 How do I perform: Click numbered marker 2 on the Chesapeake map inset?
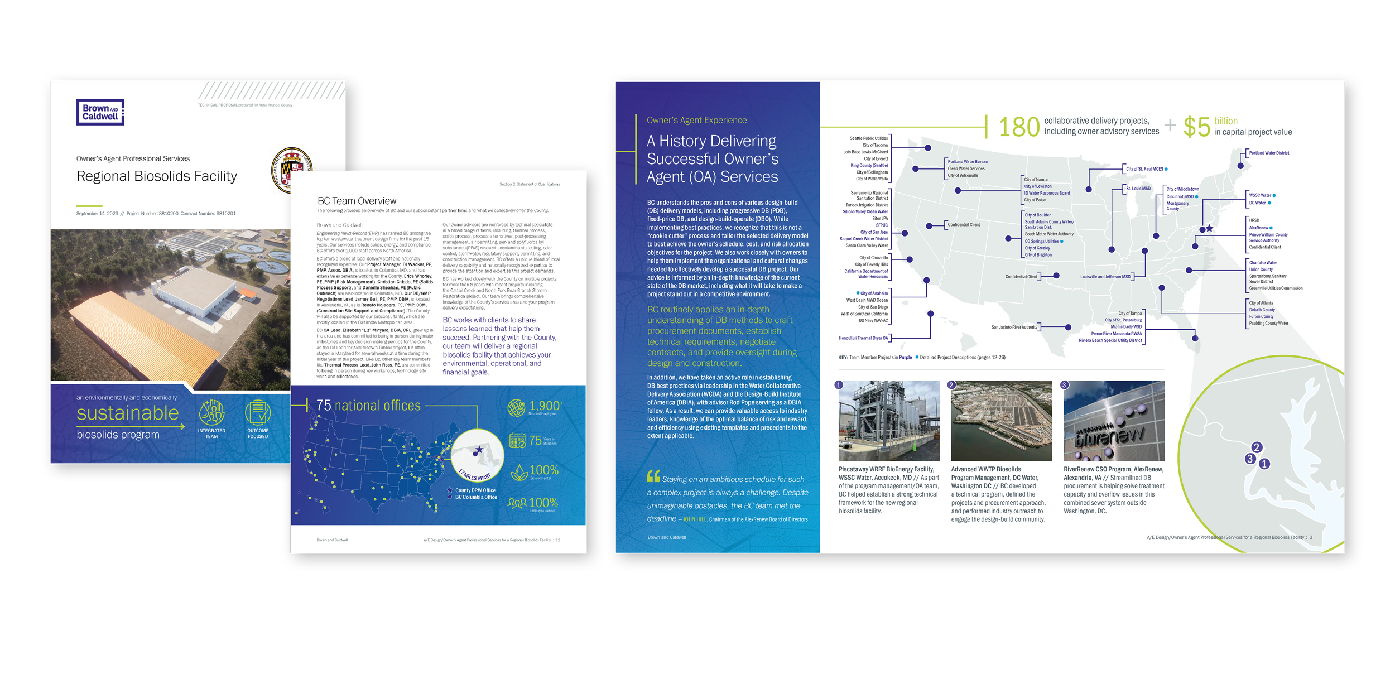pos(1257,447)
